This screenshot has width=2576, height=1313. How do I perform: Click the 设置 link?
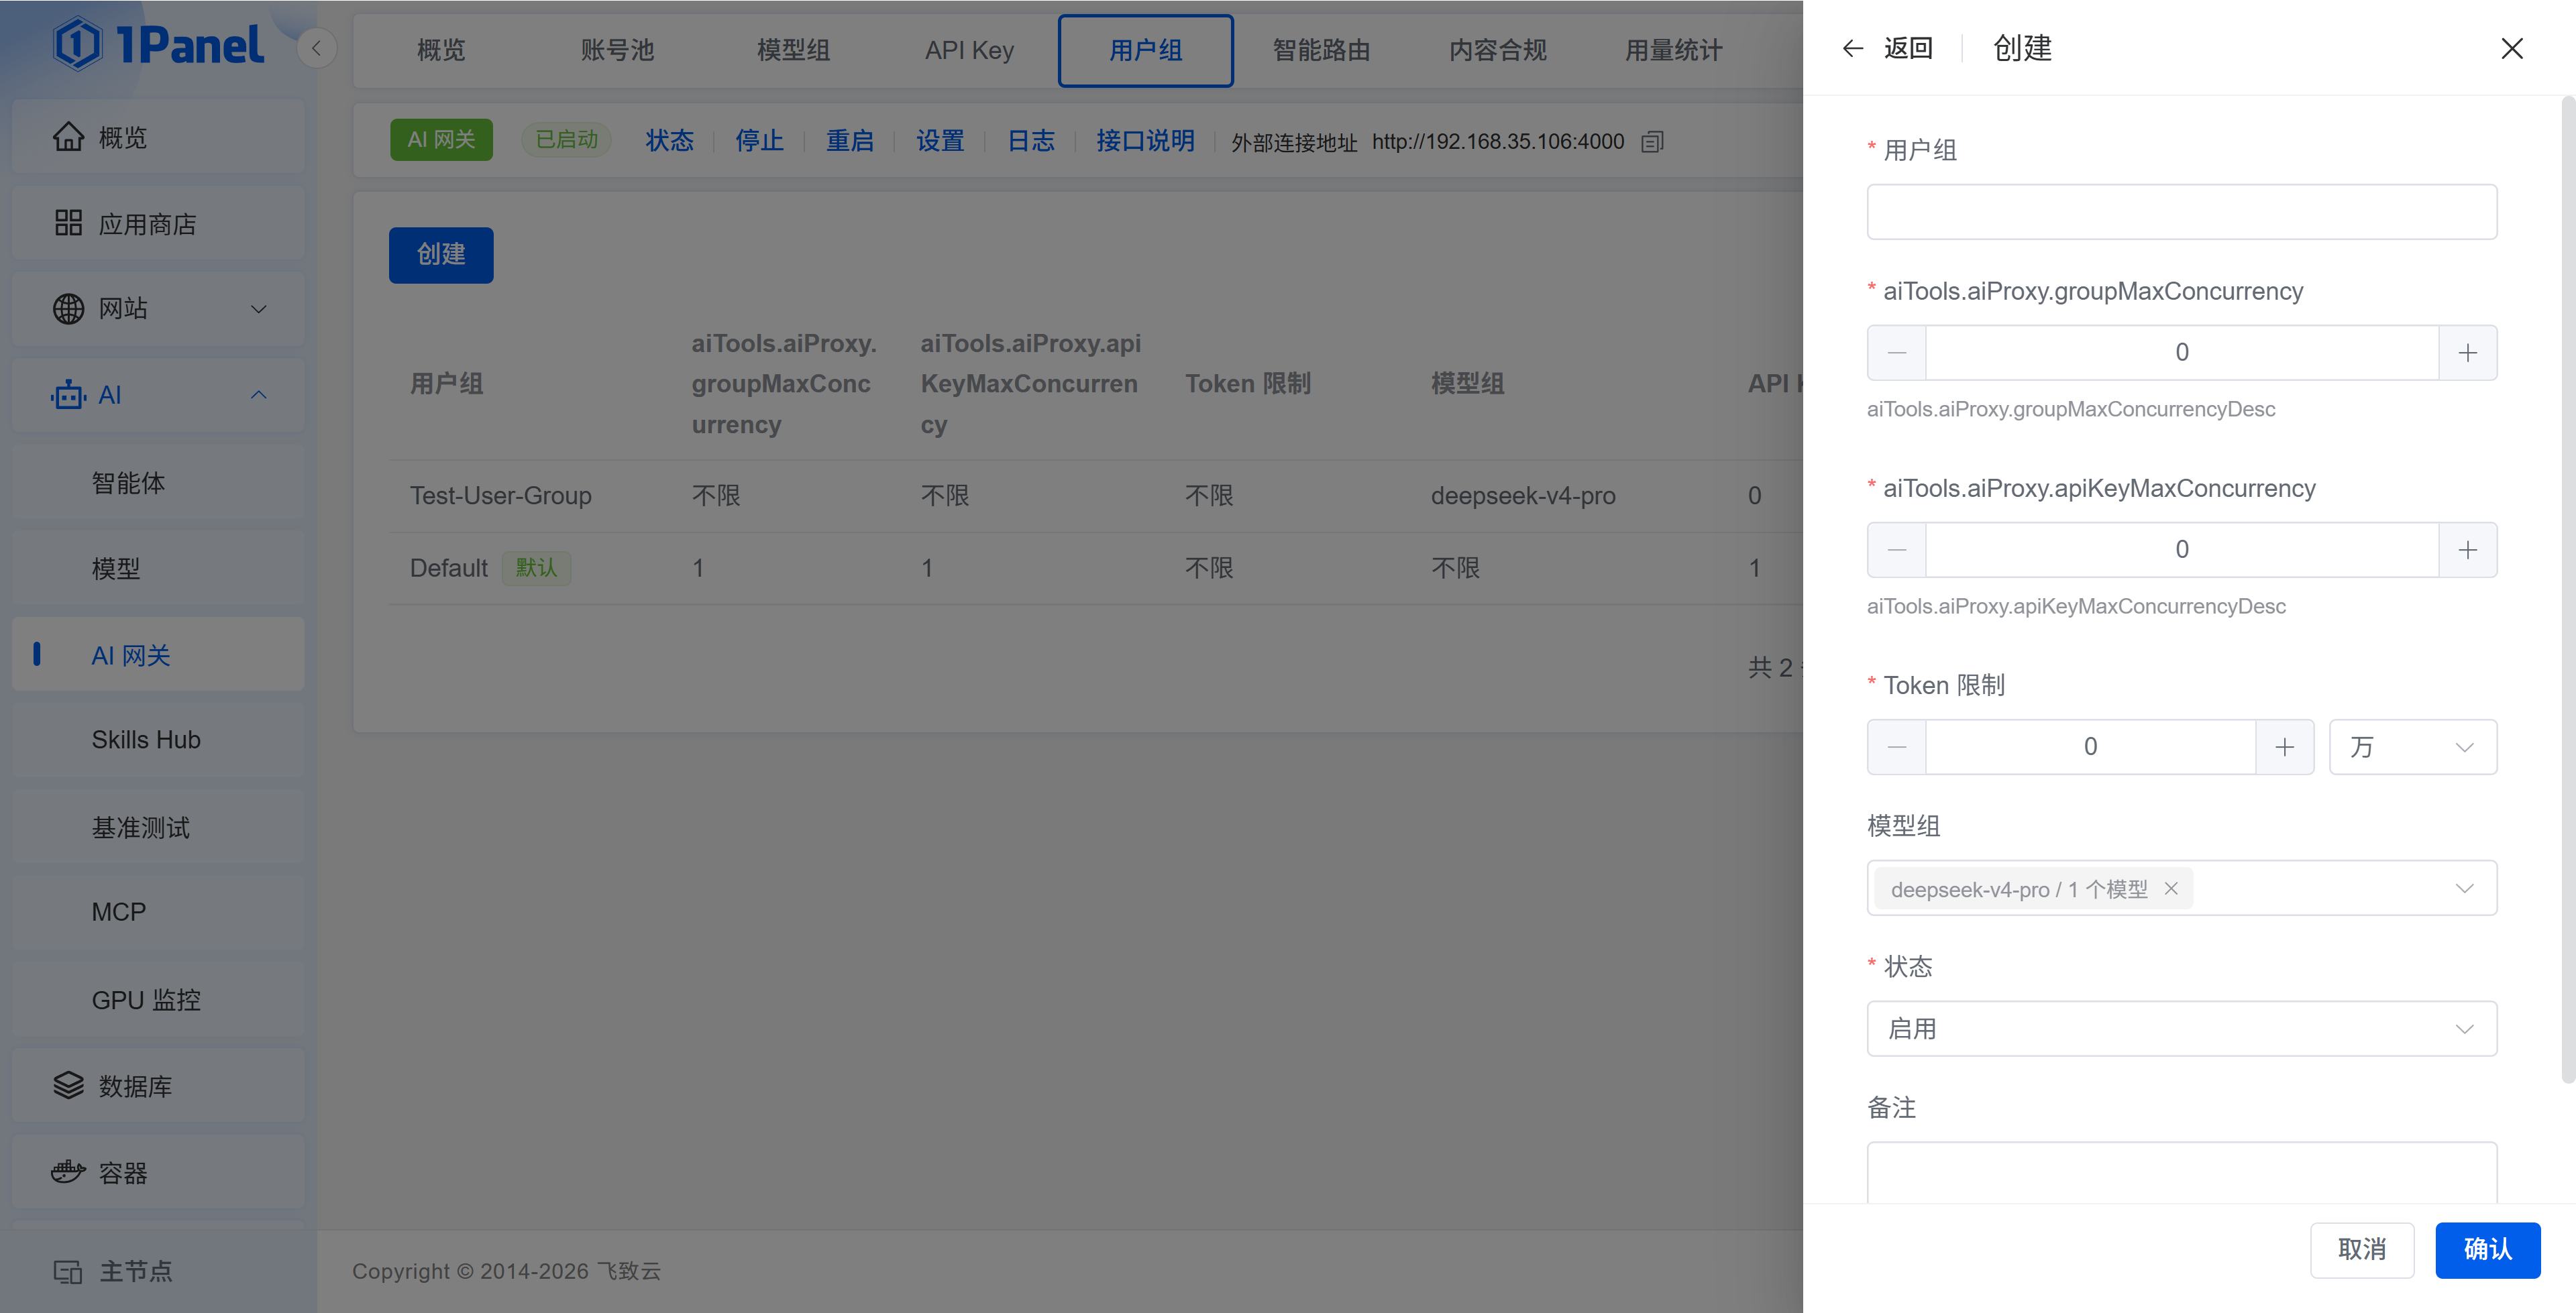point(940,141)
